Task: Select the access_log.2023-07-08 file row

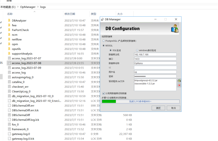Action: pos(53,63)
